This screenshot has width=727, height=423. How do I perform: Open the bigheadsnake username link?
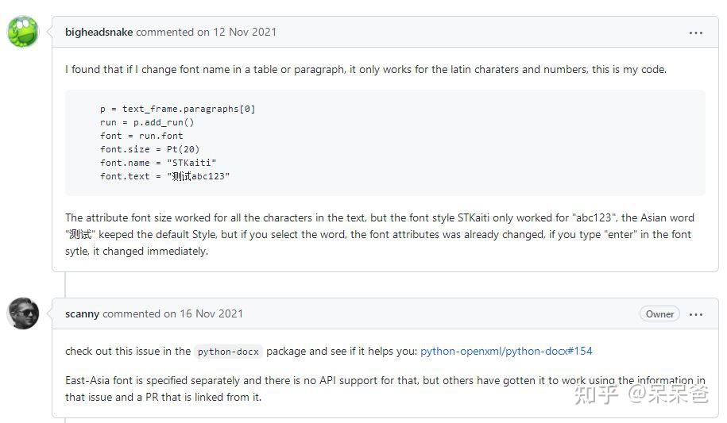pyautogui.click(x=99, y=33)
